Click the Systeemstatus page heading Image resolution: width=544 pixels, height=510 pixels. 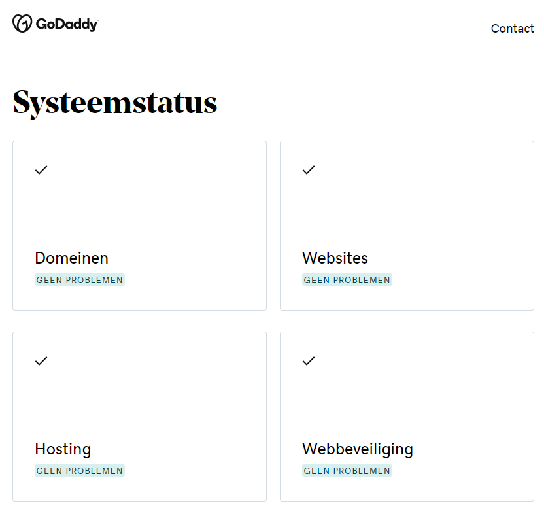[114, 103]
